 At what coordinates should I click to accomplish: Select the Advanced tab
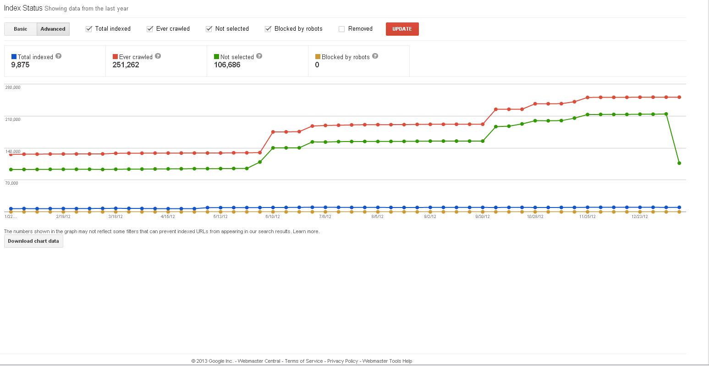53,29
